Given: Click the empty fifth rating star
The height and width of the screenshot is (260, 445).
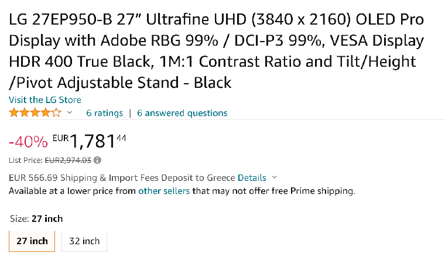Looking at the screenshot, I should [x=56, y=112].
